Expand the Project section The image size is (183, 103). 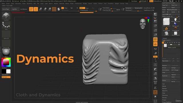(164, 100)
